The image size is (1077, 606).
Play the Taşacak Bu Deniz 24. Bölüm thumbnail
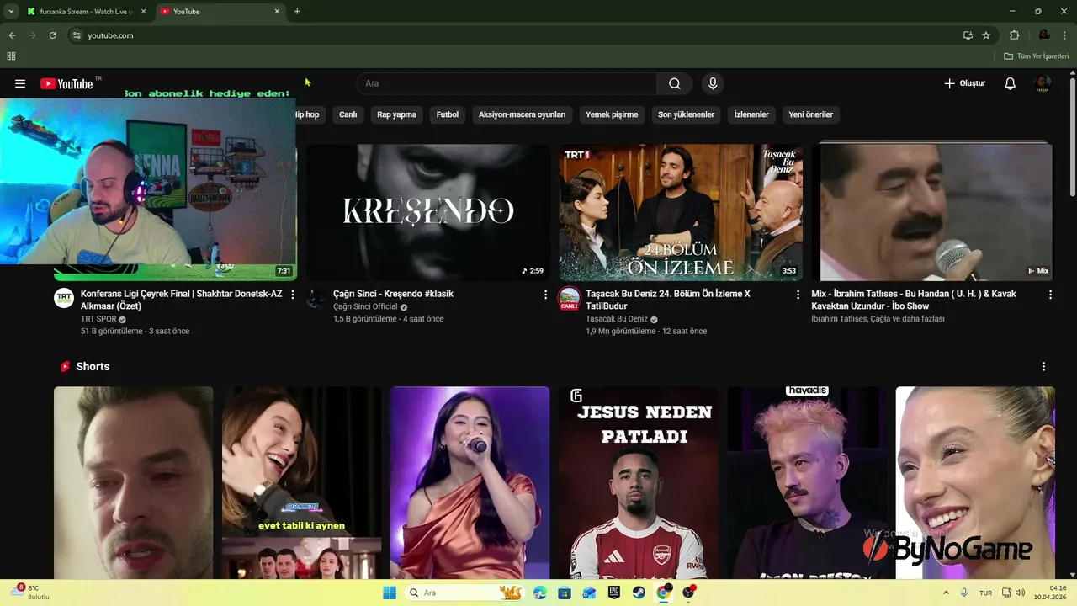click(680, 212)
